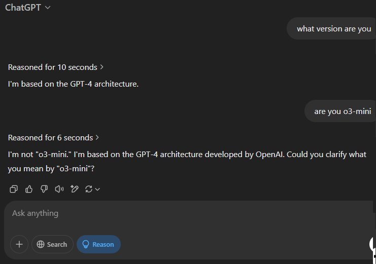Click the "what version are you" message bubble
This screenshot has height=264, width=376.
[x=333, y=29]
